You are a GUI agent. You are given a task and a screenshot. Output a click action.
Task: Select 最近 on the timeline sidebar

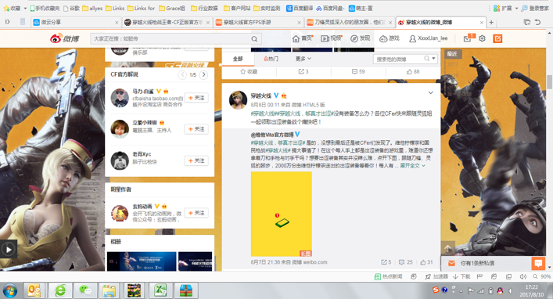(x=452, y=54)
